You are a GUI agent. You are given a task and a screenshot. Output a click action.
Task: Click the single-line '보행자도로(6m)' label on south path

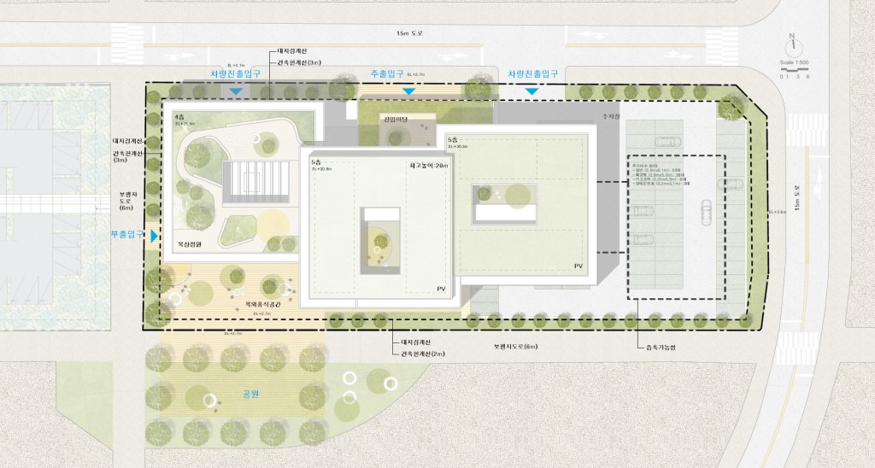[x=515, y=347]
